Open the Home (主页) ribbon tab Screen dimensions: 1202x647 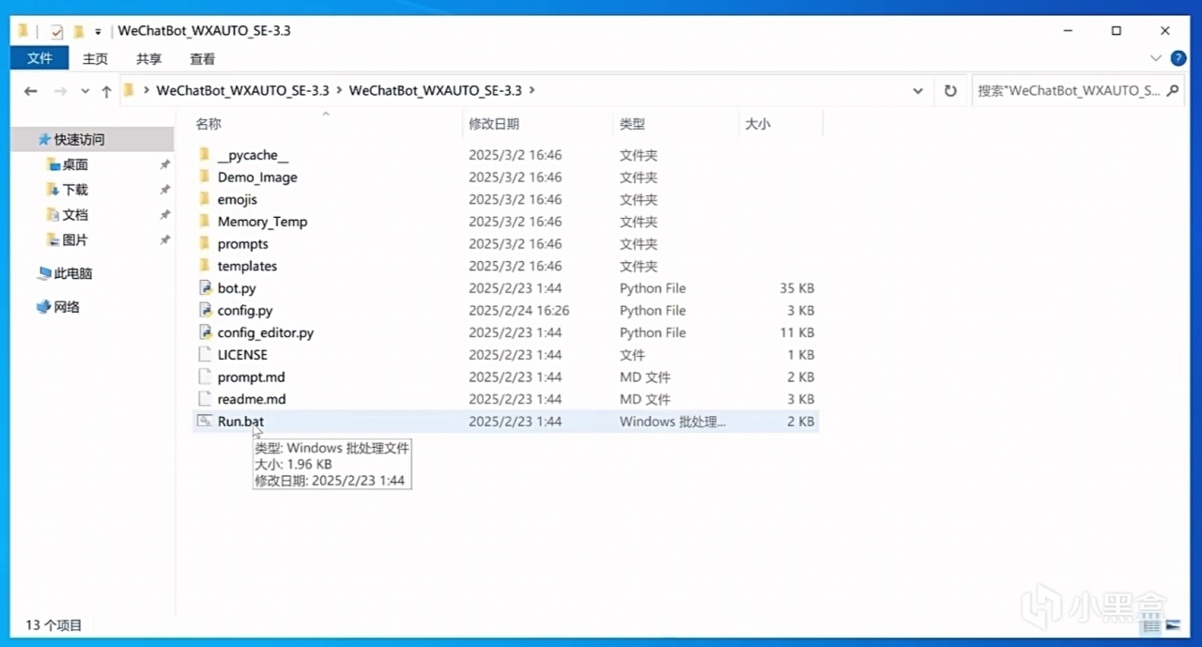tap(96, 58)
